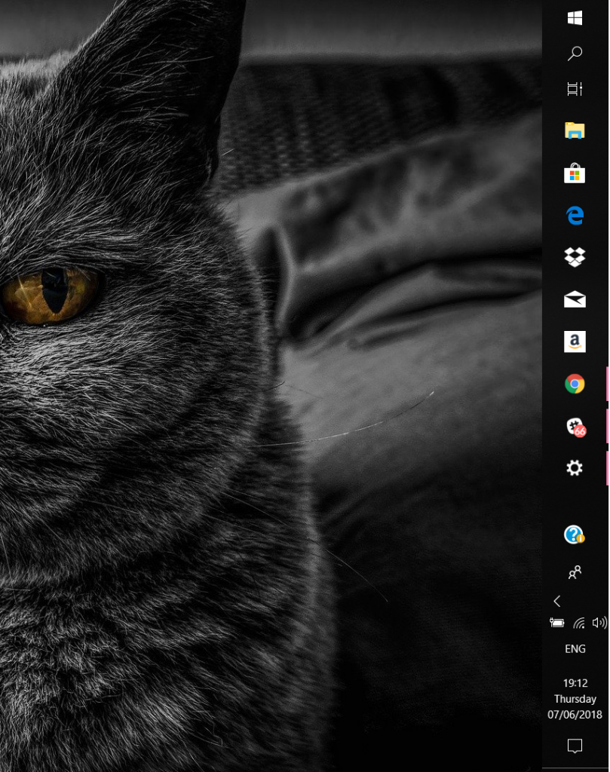
Task: Open Microsoft Edge from the taskbar
Action: (575, 216)
